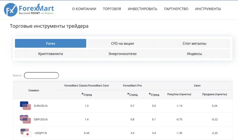Switch to the Спот металлы tab
Viewport: 238px width, 140px height.
pos(195,43)
